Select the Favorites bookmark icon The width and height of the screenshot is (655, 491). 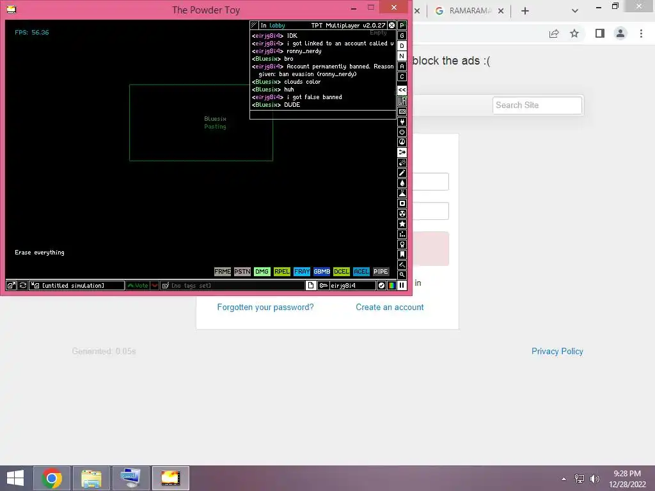402,254
